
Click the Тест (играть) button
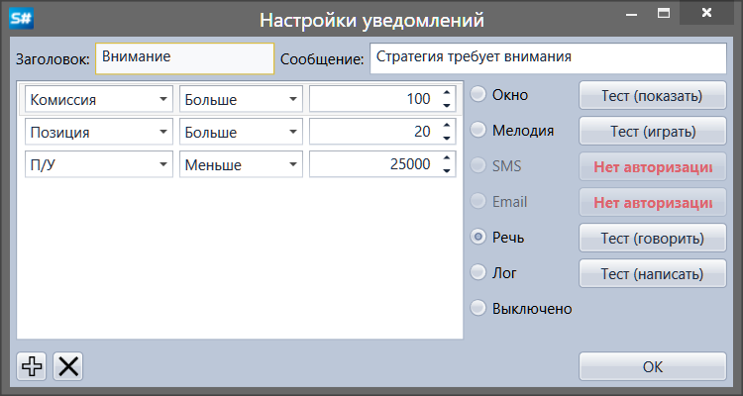pyautogui.click(x=653, y=131)
